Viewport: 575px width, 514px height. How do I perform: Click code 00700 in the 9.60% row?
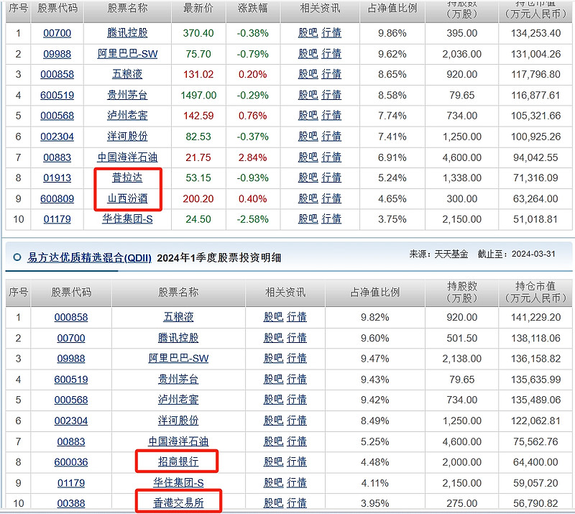click(71, 338)
